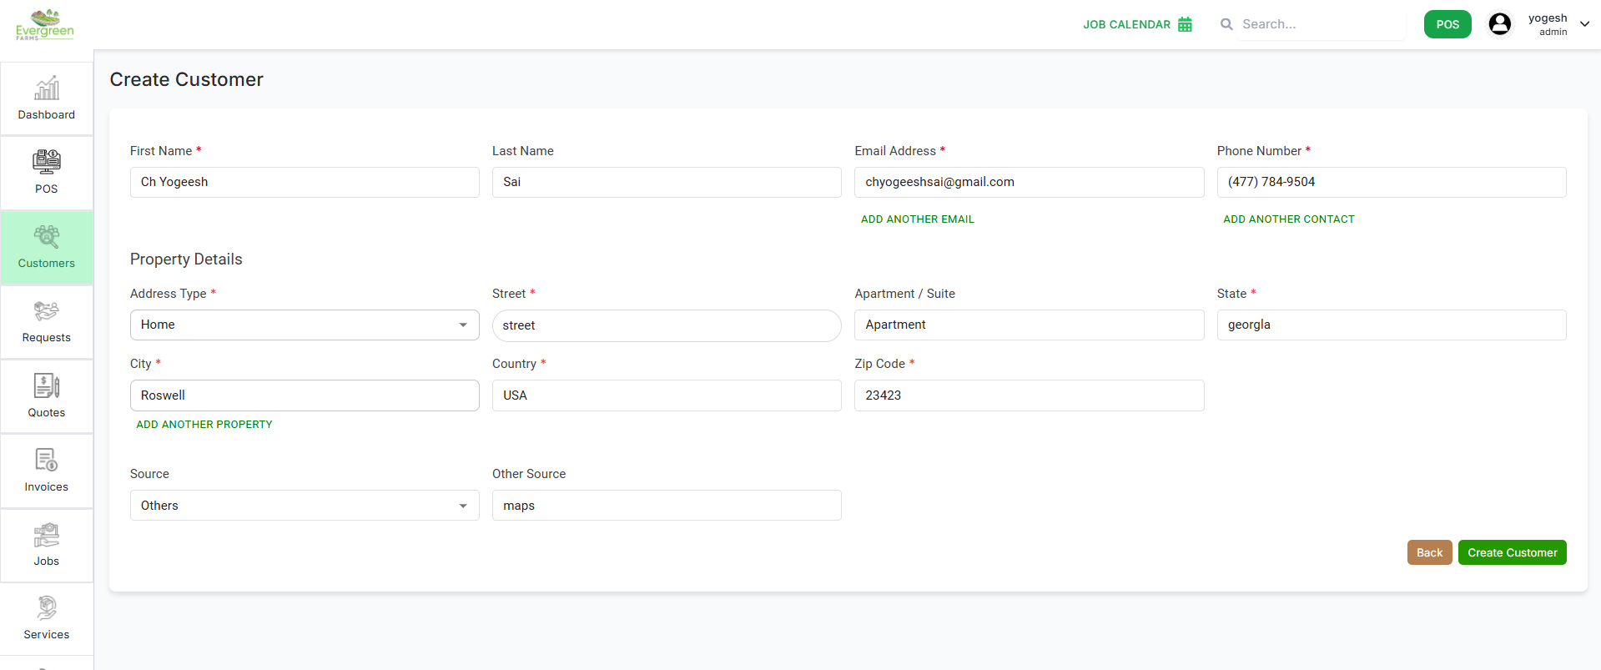Click the Zip Code field

pyautogui.click(x=1029, y=395)
